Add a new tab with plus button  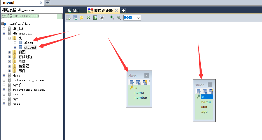[x=123, y=11]
